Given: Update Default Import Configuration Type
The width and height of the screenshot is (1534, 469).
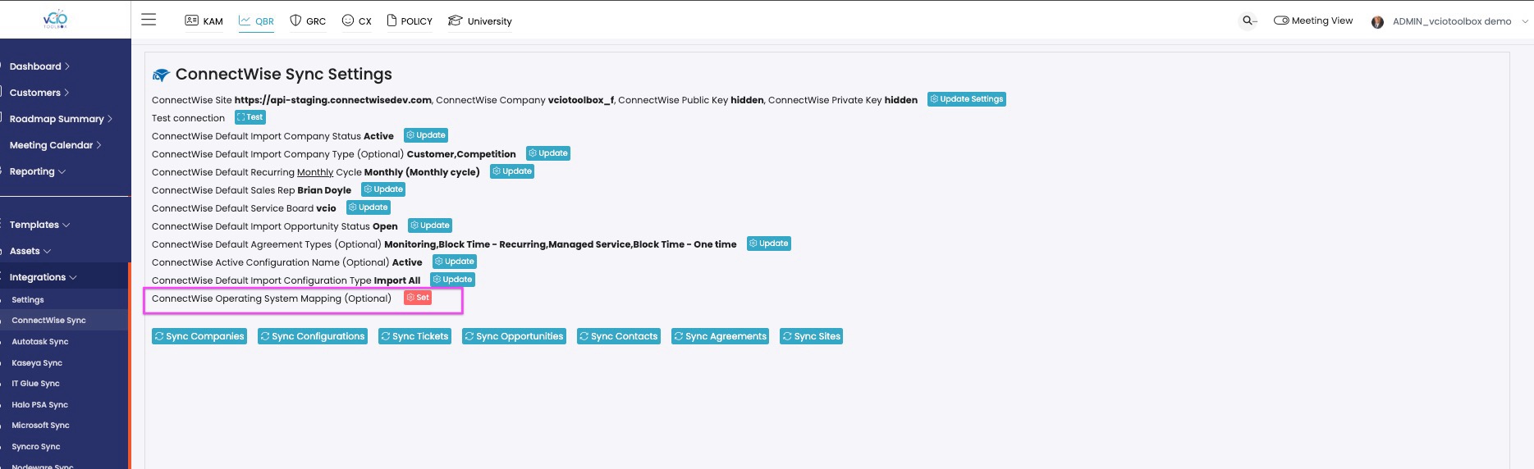Looking at the screenshot, I should (453, 280).
